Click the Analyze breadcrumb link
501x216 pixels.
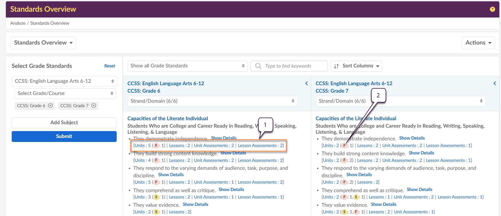coord(18,23)
